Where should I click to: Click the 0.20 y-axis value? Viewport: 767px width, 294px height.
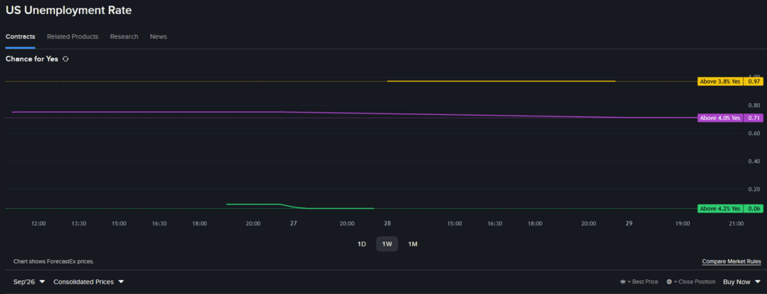(754, 189)
